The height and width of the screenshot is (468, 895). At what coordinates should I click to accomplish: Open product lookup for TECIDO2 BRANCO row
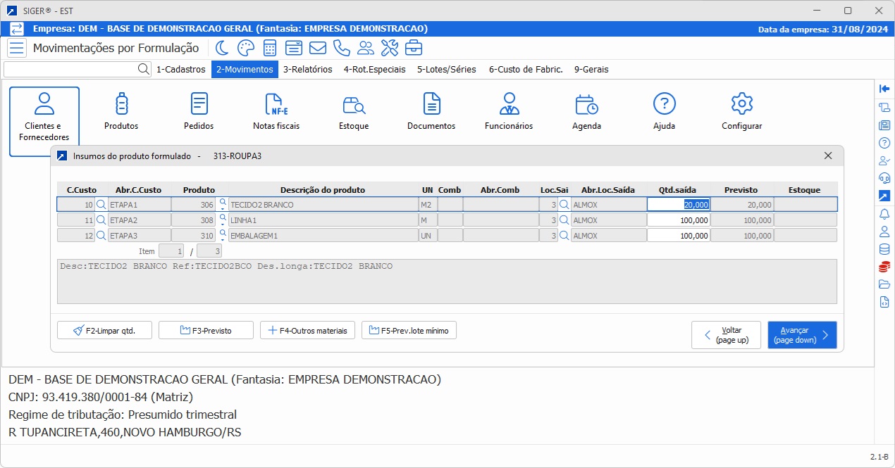(x=223, y=202)
